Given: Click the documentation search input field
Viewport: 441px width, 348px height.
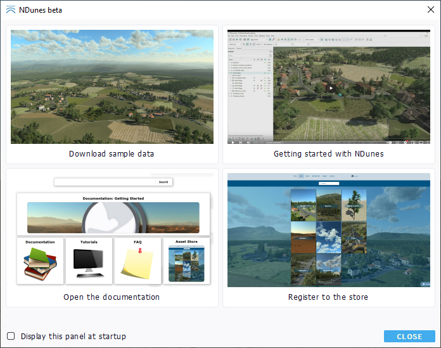Looking at the screenshot, I should pos(105,182).
